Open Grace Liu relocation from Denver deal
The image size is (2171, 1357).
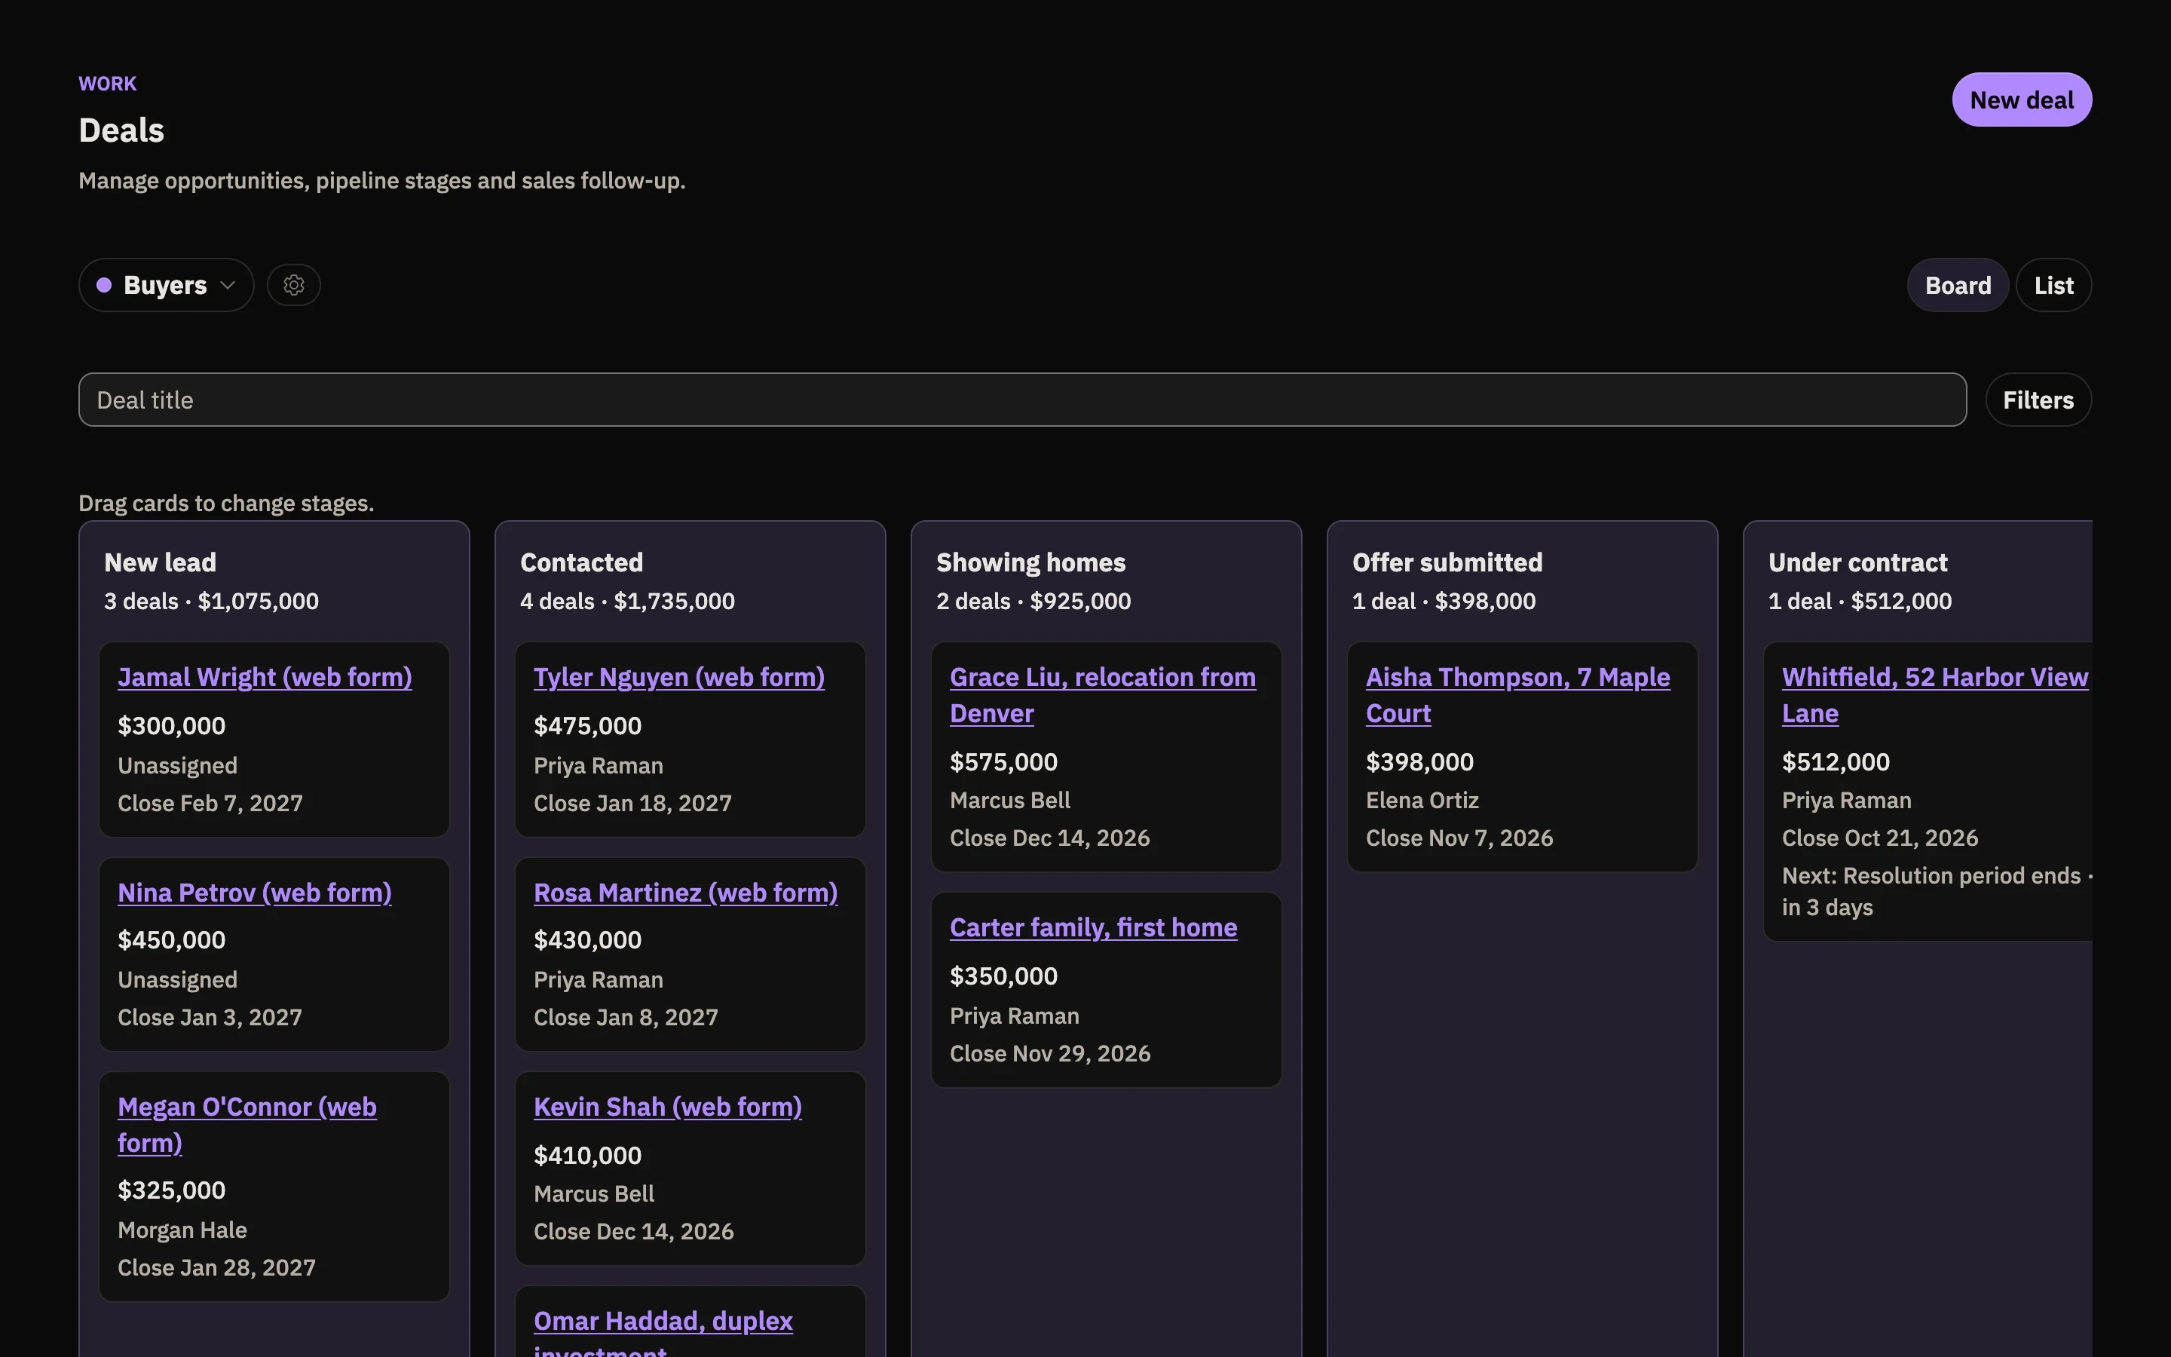click(x=1103, y=694)
